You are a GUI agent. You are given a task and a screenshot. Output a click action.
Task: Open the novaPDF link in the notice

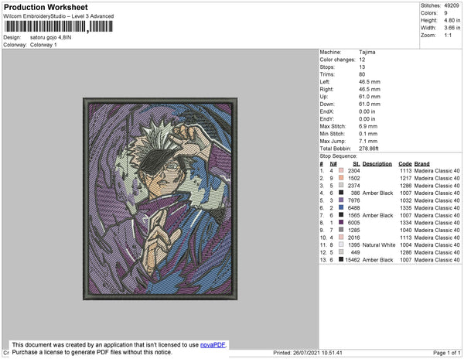click(213, 345)
